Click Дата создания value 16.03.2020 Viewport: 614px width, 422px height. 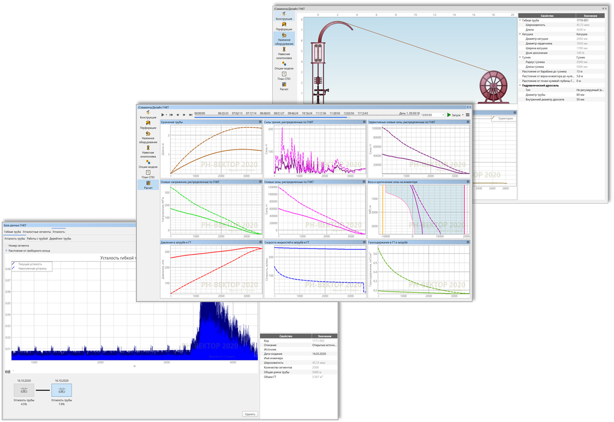(319, 354)
